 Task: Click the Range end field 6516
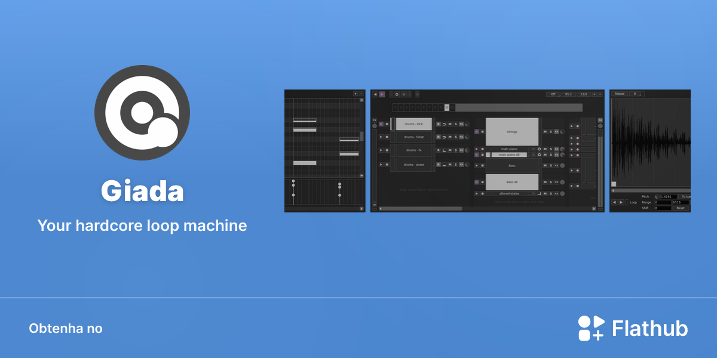coord(681,202)
